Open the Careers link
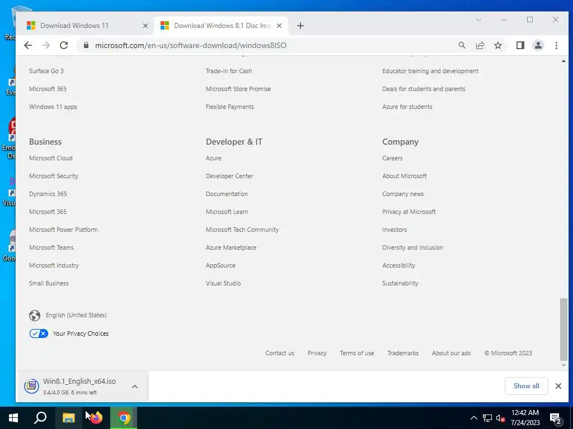The image size is (573, 429). click(x=392, y=158)
